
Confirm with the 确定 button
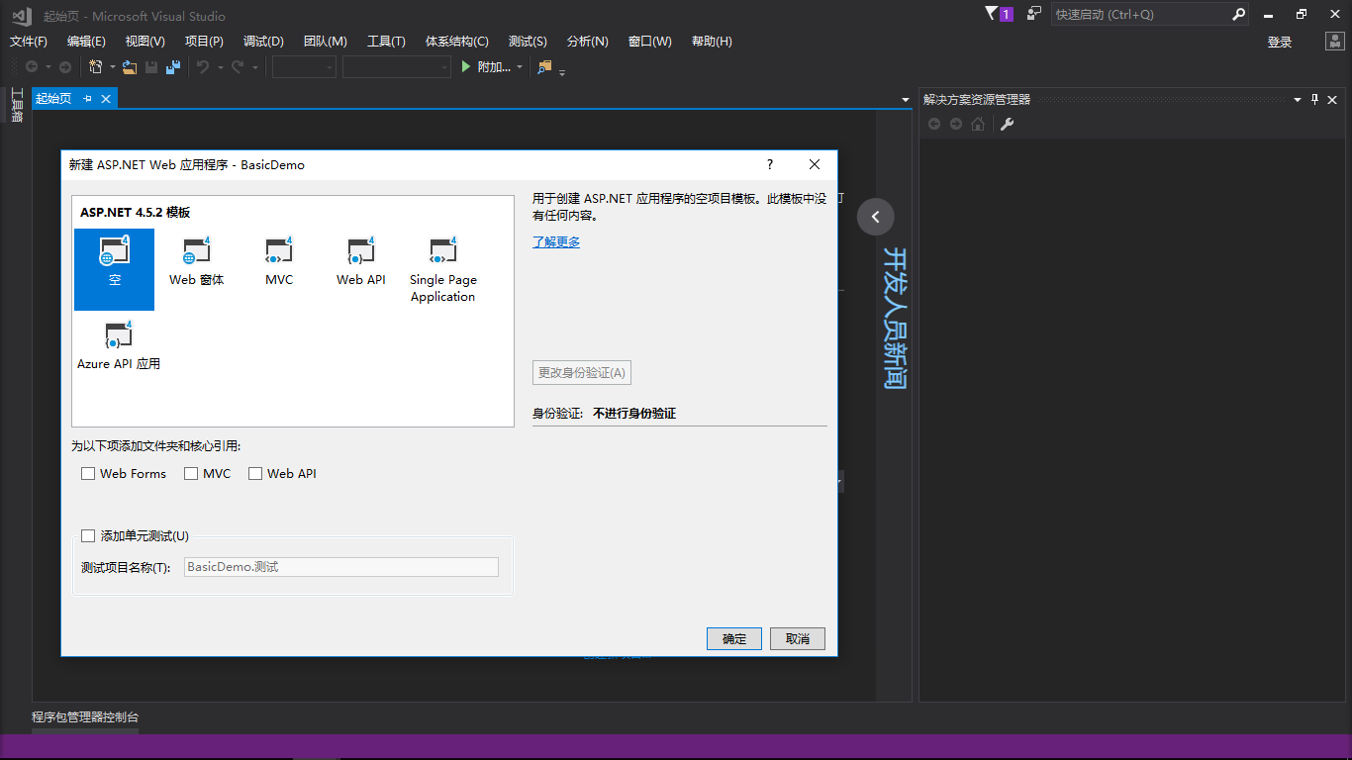pyautogui.click(x=734, y=639)
